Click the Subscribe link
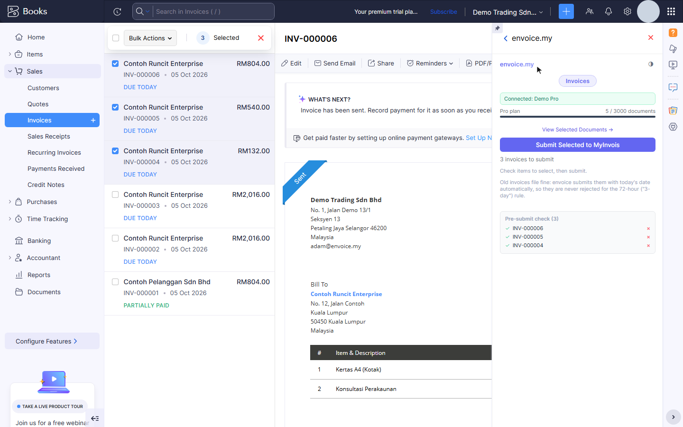Viewport: 683px width, 427px height. [x=443, y=12]
